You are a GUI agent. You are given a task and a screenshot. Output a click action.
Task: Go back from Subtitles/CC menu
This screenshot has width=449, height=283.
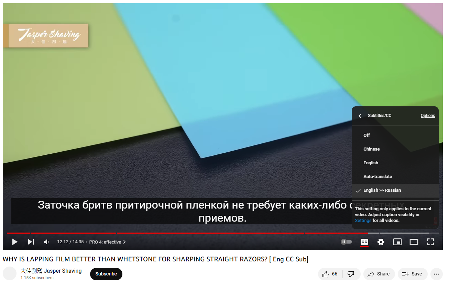pyautogui.click(x=360, y=116)
